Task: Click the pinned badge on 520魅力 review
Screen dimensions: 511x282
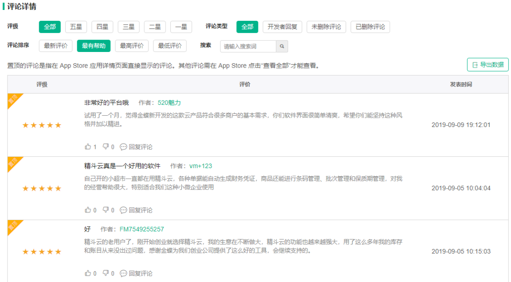Action: pyautogui.click(x=13, y=99)
